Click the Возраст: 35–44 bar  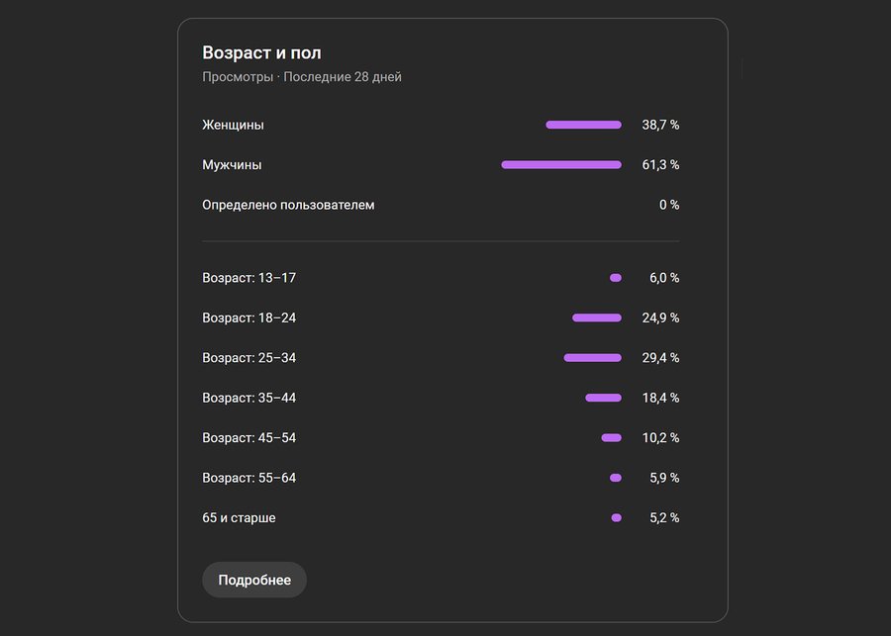tap(603, 398)
